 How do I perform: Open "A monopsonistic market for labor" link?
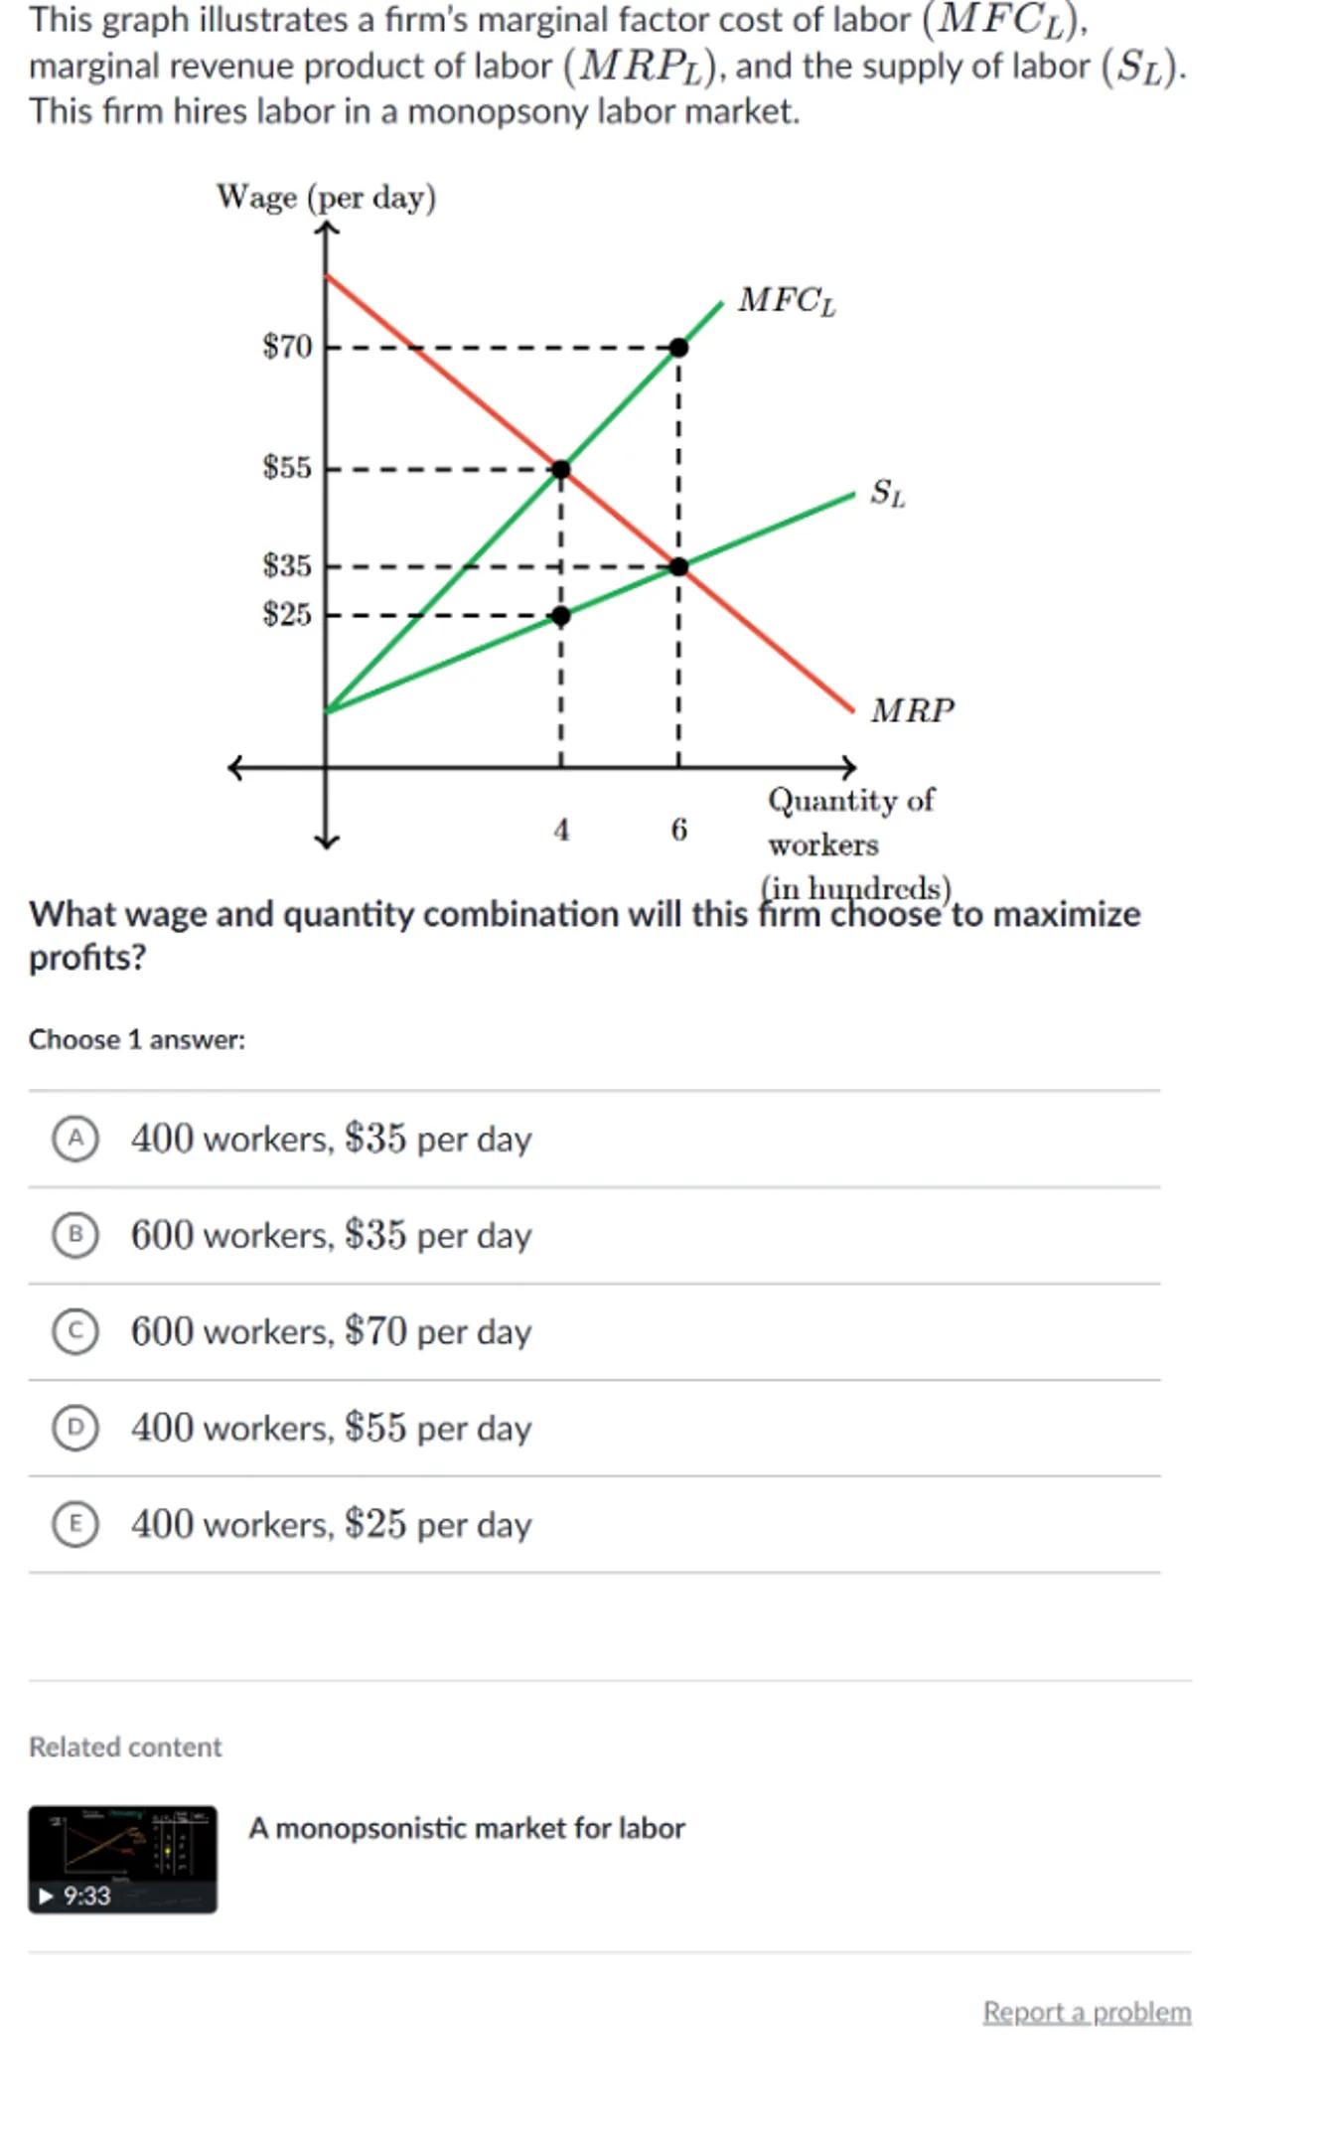pos(466,1828)
